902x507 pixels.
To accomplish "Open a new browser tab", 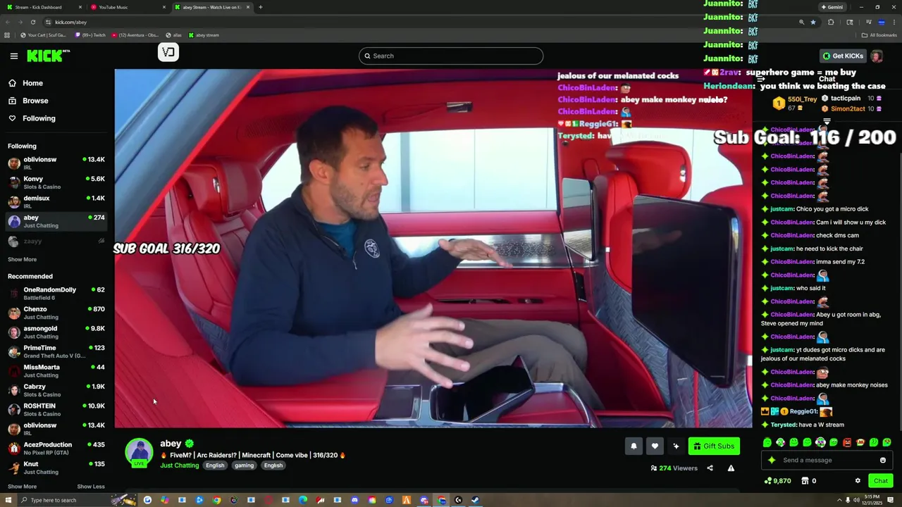I will click(x=261, y=7).
